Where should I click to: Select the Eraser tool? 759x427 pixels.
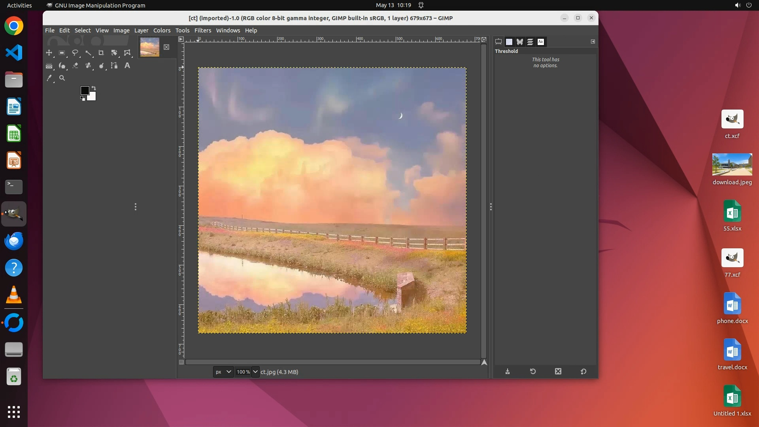pos(75,66)
